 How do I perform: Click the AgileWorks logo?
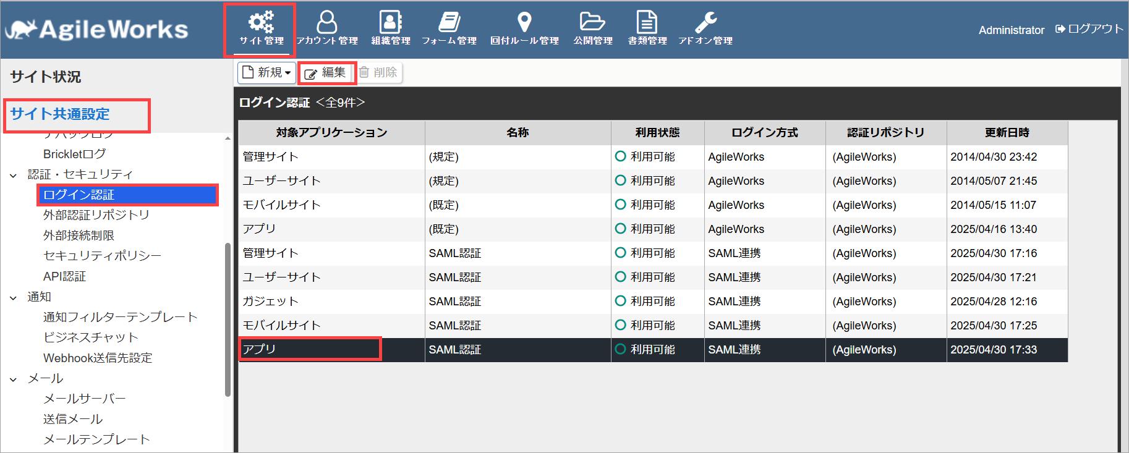pos(96,29)
